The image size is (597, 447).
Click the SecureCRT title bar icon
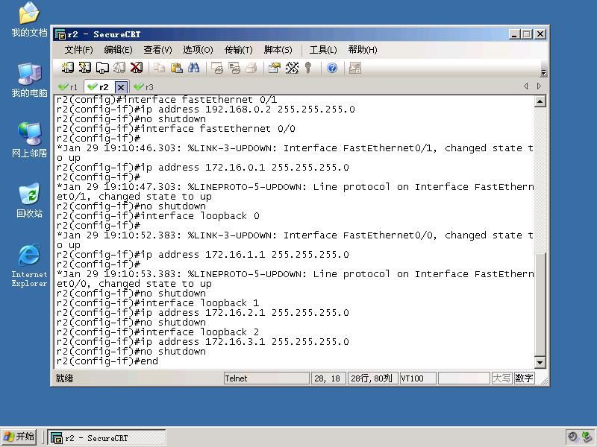click(x=60, y=34)
